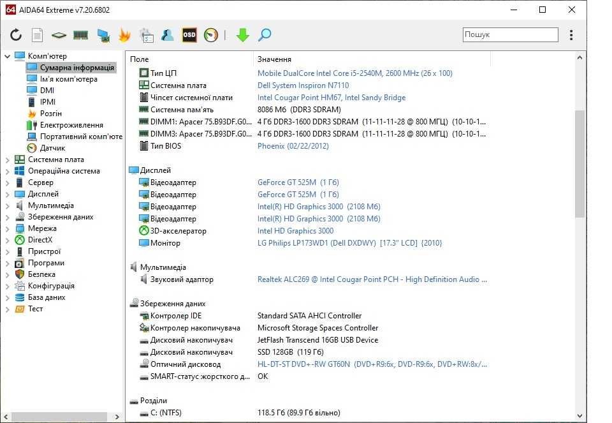The width and height of the screenshot is (612, 423).
Task: Click the vertical scrollbar thumb
Action: click(x=579, y=164)
